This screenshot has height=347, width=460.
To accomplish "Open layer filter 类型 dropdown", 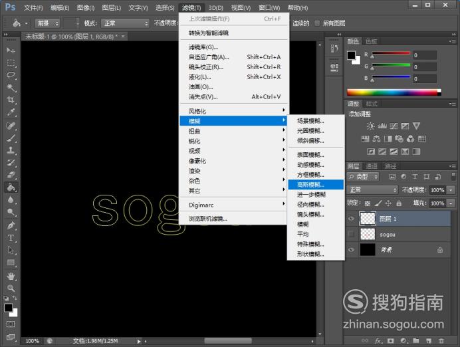I will tap(363, 177).
